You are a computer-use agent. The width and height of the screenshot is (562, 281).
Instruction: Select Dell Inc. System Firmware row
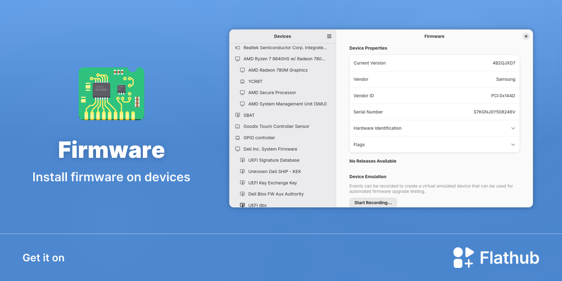coord(282,149)
